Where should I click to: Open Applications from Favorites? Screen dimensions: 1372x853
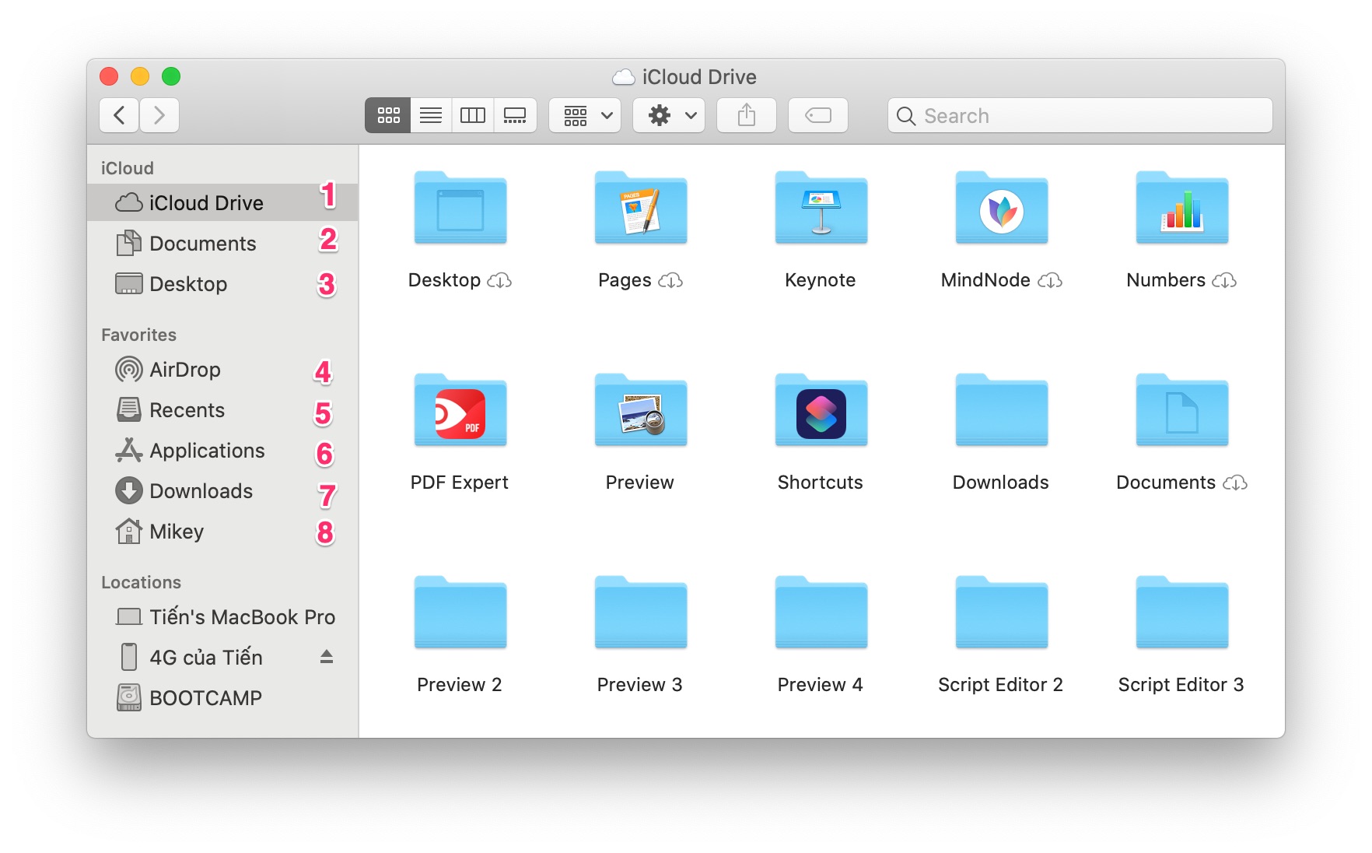click(222, 451)
